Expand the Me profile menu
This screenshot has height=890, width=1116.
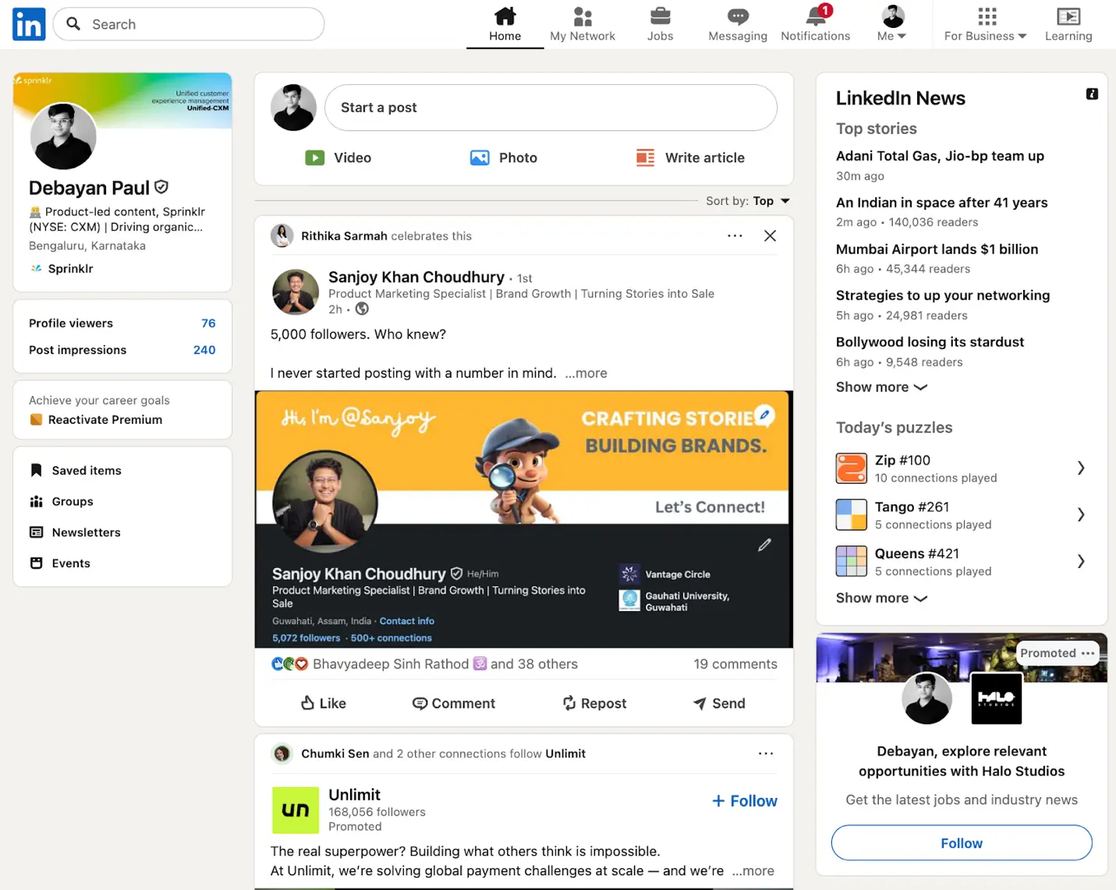coord(892,24)
